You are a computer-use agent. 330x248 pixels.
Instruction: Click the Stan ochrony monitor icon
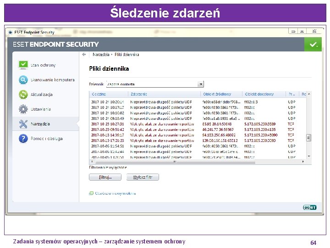point(23,65)
